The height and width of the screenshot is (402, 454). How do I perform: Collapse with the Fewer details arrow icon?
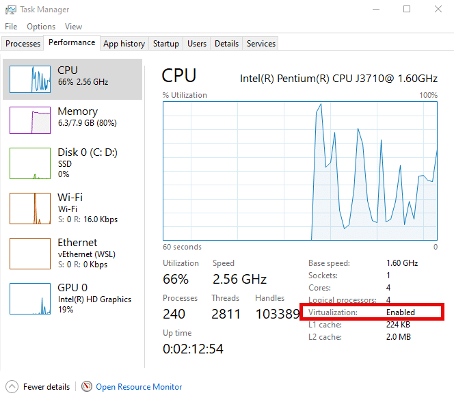[12, 387]
